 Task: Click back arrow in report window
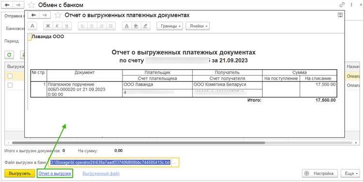pyautogui.click(x=33, y=15)
